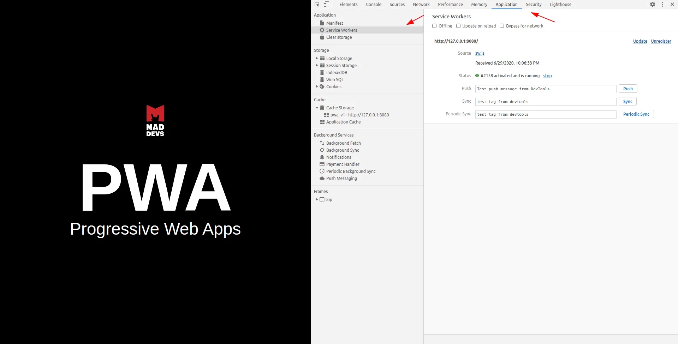
Task: Click the Update service worker link
Action: [640, 41]
